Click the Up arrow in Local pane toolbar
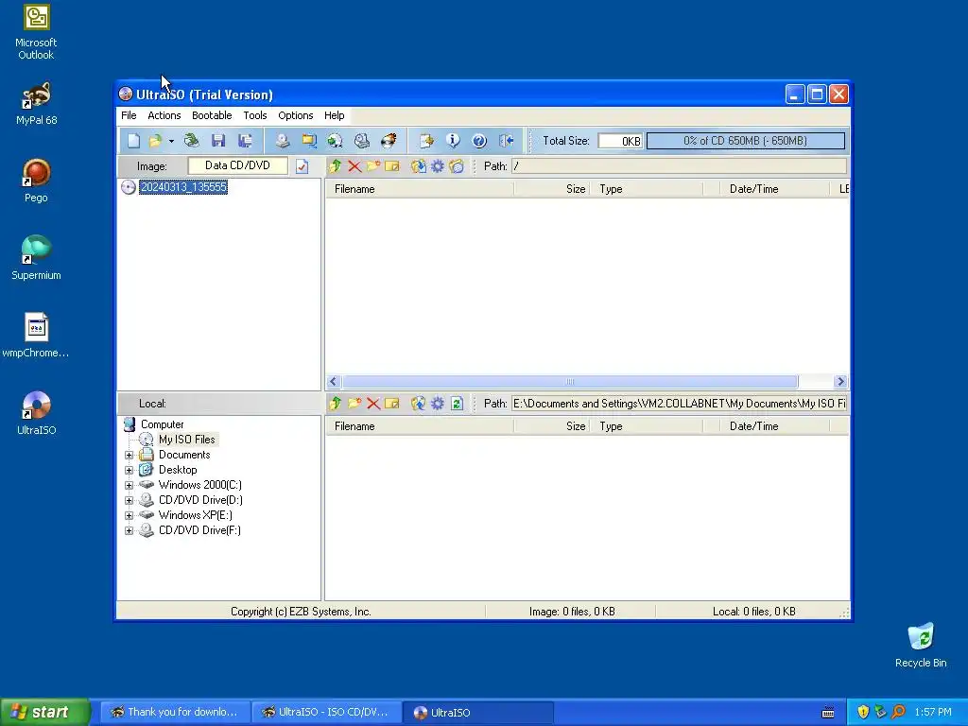The image size is (968, 726). [x=336, y=403]
